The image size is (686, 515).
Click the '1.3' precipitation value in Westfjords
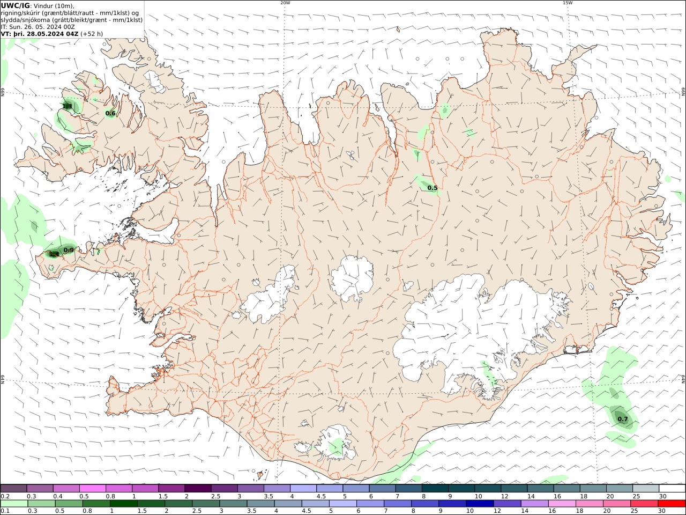(67, 106)
